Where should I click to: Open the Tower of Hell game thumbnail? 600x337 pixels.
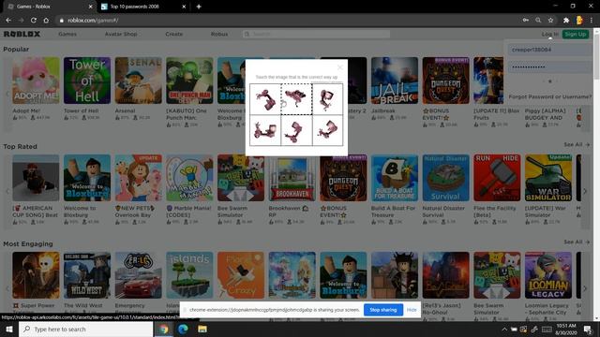coord(87,81)
